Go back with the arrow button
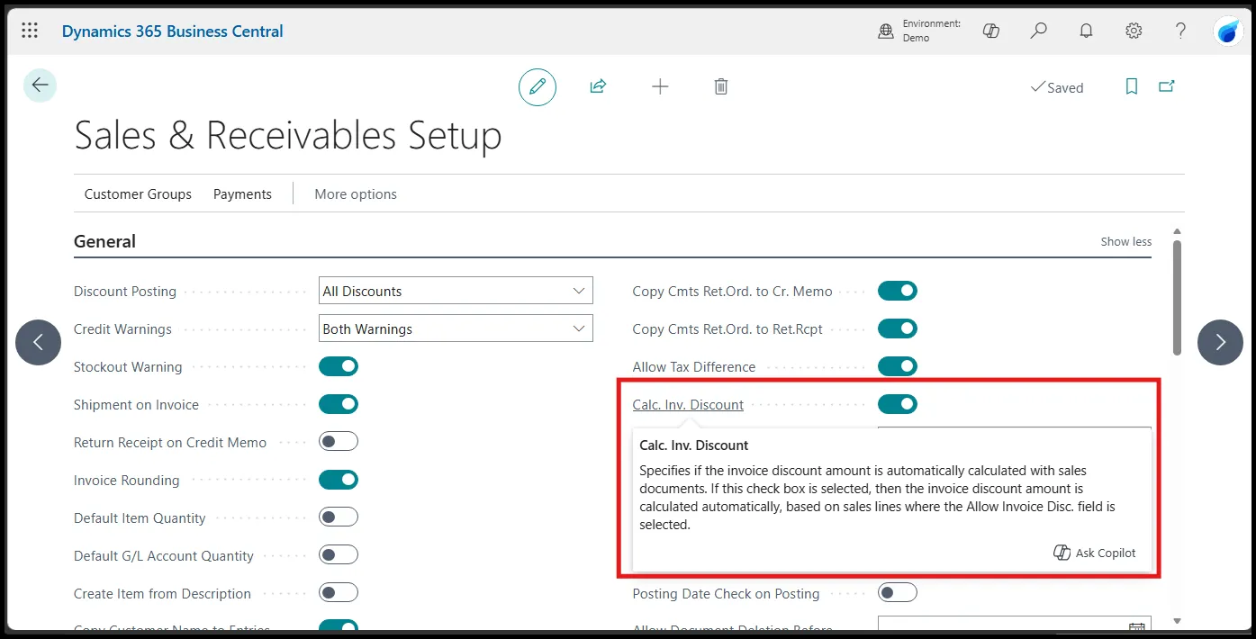 tap(40, 85)
